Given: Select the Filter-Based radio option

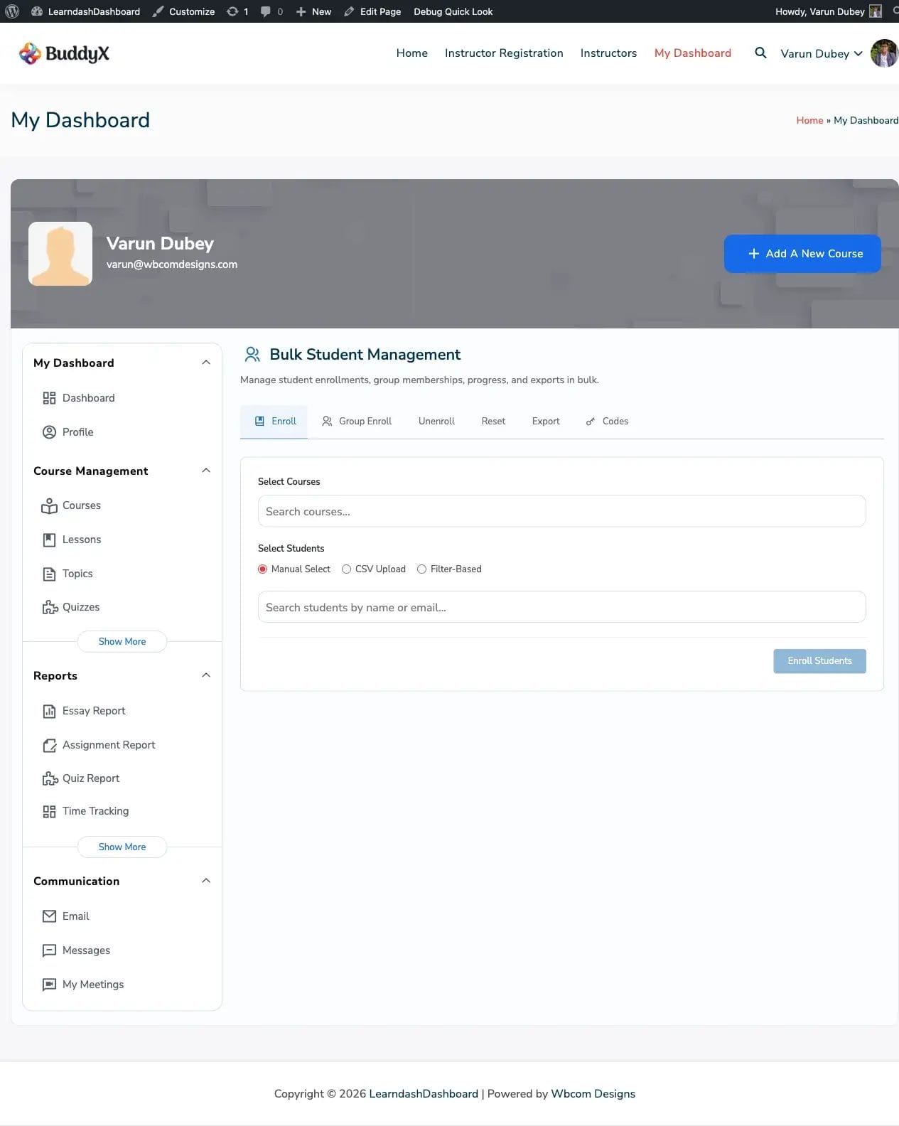Looking at the screenshot, I should click(x=421, y=569).
